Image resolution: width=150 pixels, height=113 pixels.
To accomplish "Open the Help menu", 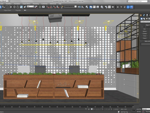I will [60, 4].
